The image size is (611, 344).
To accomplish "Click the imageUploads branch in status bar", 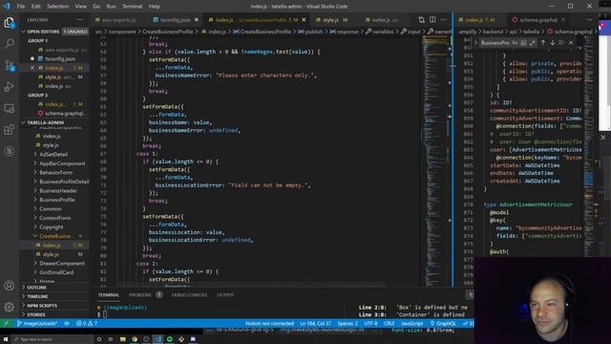I will (37, 323).
